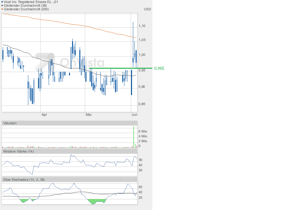Click the dark 38-day average legend marker

2,5
